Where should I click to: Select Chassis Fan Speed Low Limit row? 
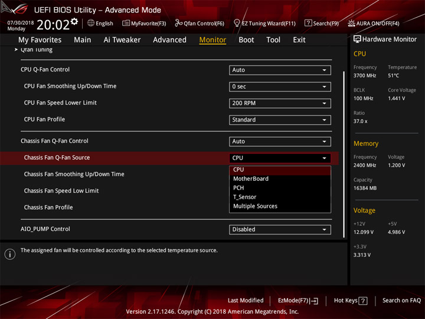(61, 191)
